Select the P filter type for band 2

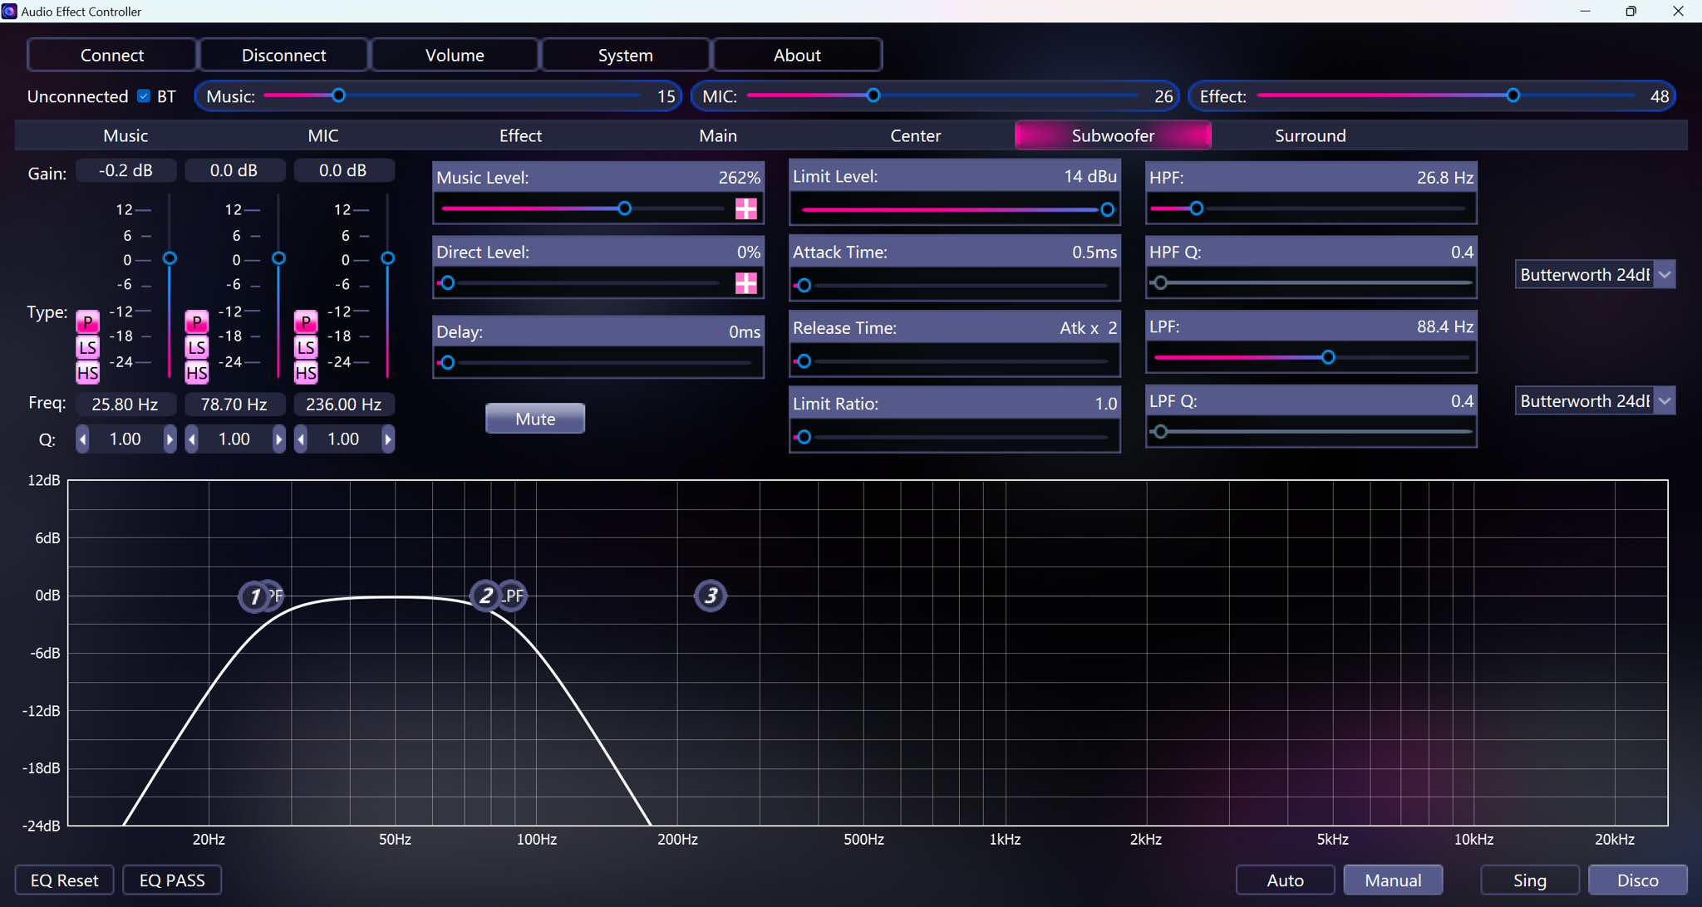pos(196,321)
